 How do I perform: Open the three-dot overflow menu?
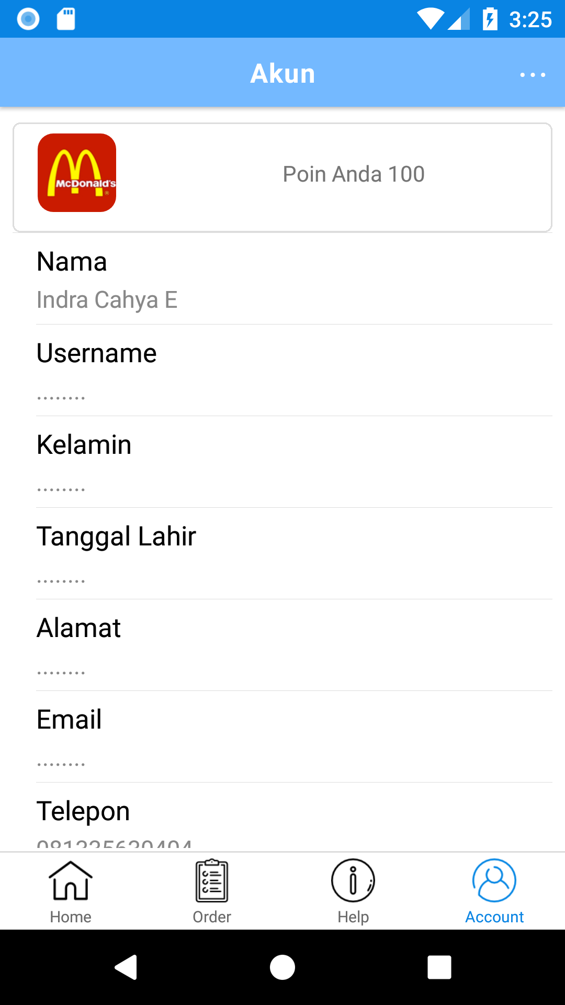pos(533,75)
